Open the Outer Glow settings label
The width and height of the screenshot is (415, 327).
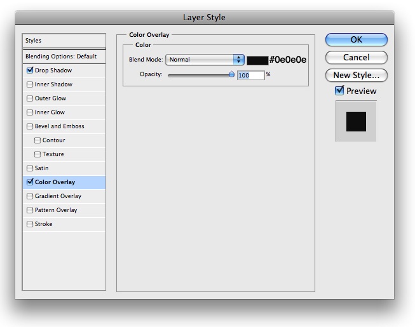click(51, 98)
